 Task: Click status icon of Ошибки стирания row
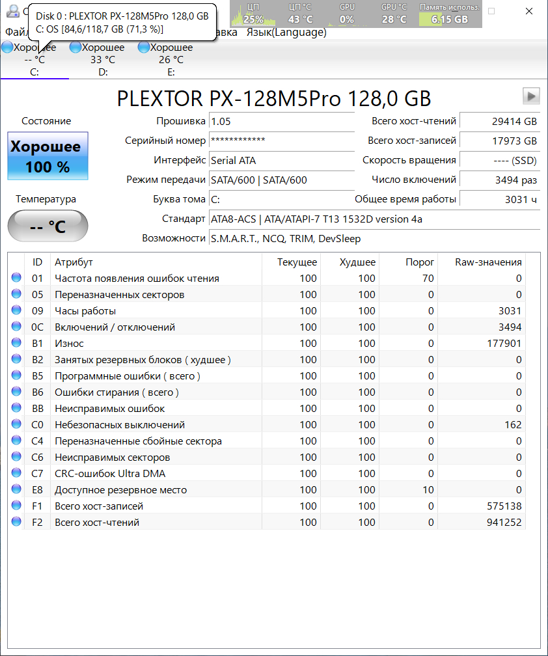click(16, 392)
